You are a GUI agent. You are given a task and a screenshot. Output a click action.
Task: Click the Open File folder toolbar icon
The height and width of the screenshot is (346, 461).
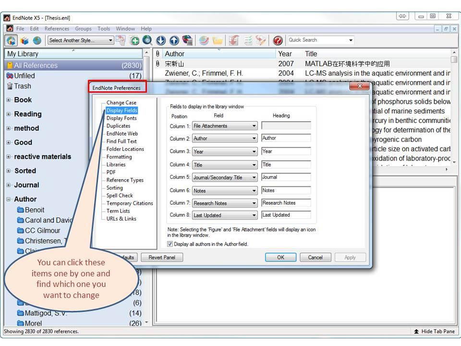[217, 40]
